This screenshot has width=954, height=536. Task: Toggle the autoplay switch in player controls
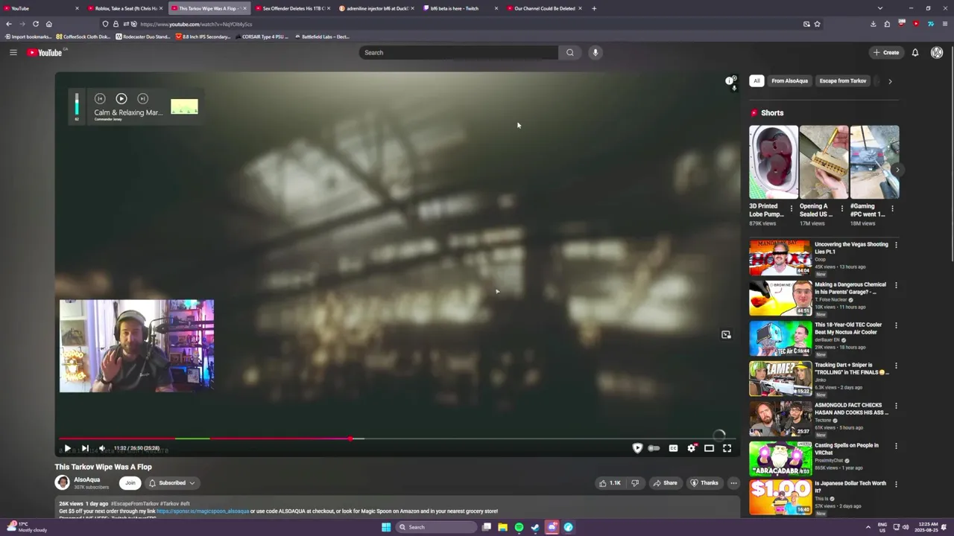(654, 448)
